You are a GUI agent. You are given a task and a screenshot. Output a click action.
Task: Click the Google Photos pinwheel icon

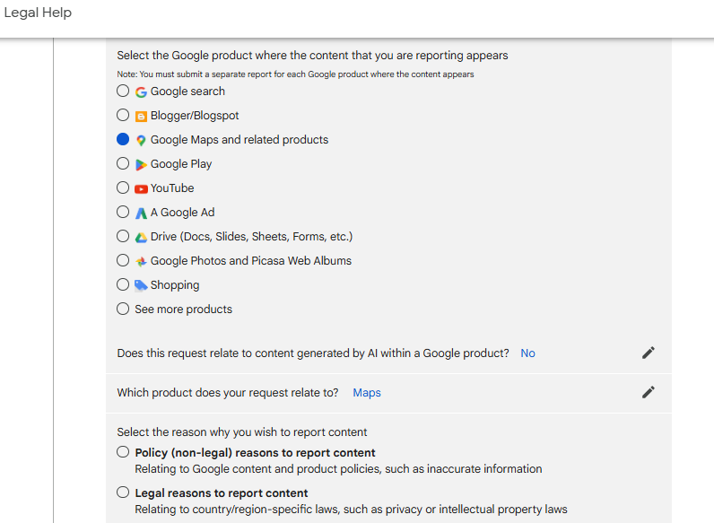tap(141, 262)
